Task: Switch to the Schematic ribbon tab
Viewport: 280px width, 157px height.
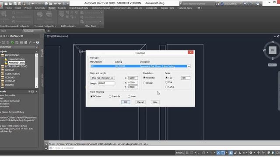Action: (40, 8)
